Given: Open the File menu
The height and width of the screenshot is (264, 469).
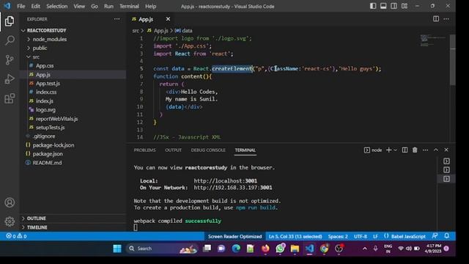Looking at the screenshot, I should point(21,6).
